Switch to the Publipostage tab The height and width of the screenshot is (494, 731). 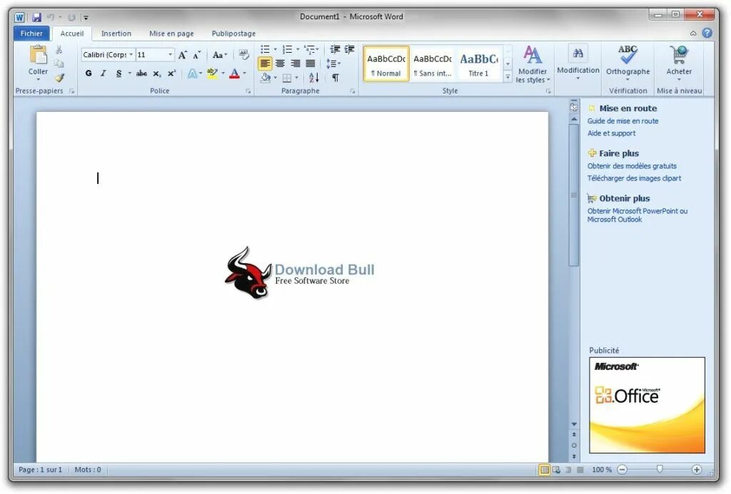coord(233,34)
